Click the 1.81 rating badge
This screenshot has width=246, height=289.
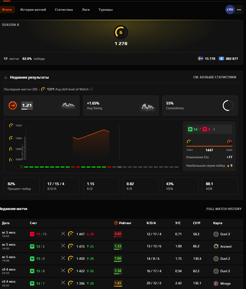pyautogui.click(x=118, y=283)
